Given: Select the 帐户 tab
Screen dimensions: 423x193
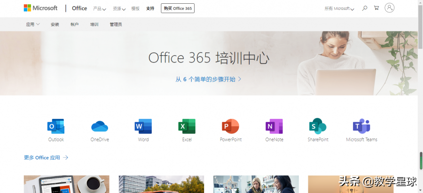Looking at the screenshot, I should 74,24.
